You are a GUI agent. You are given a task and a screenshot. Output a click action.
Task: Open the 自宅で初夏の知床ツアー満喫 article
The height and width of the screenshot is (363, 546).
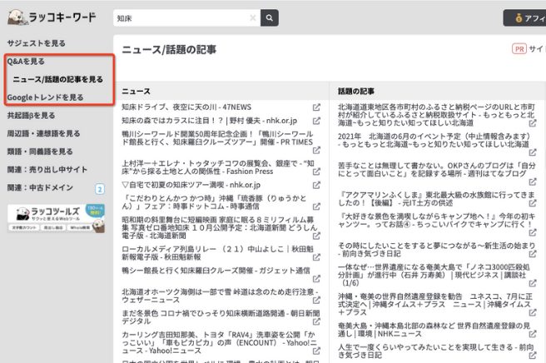[191, 185]
